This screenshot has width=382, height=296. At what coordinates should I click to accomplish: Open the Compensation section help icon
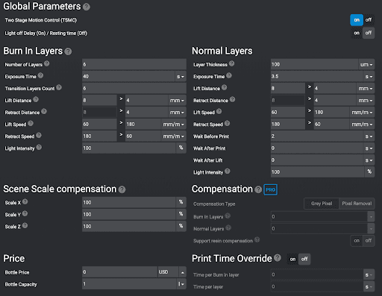point(258,189)
